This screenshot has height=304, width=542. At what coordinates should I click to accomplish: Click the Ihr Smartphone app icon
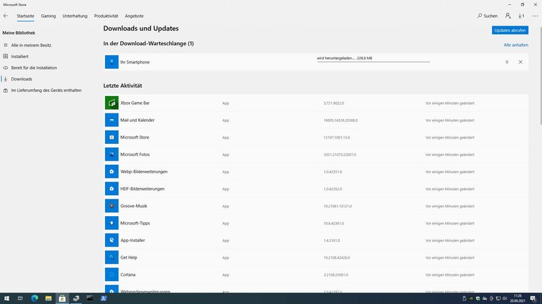(x=112, y=62)
